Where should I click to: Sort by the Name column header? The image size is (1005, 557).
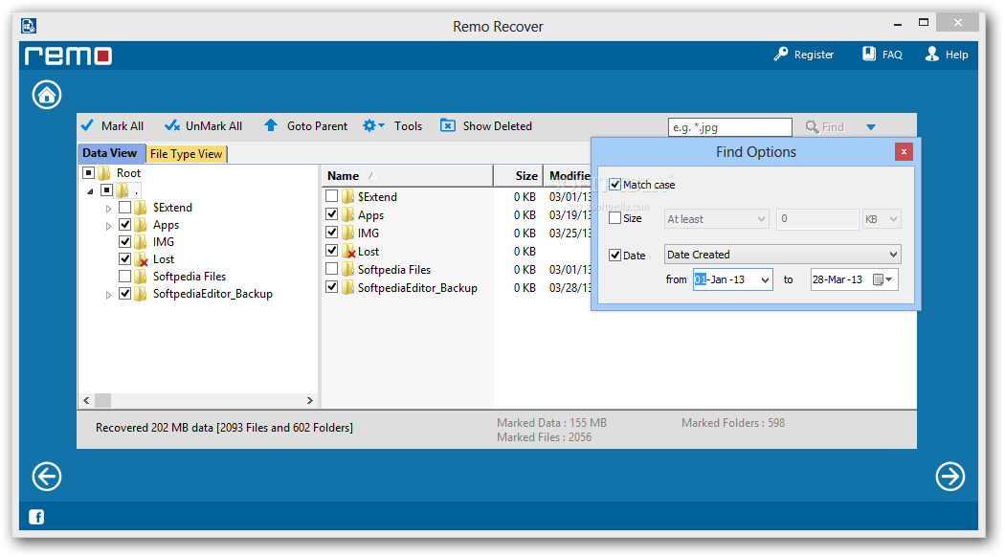(x=408, y=176)
